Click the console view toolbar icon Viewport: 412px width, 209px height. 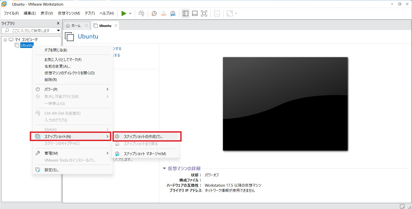tap(217, 14)
